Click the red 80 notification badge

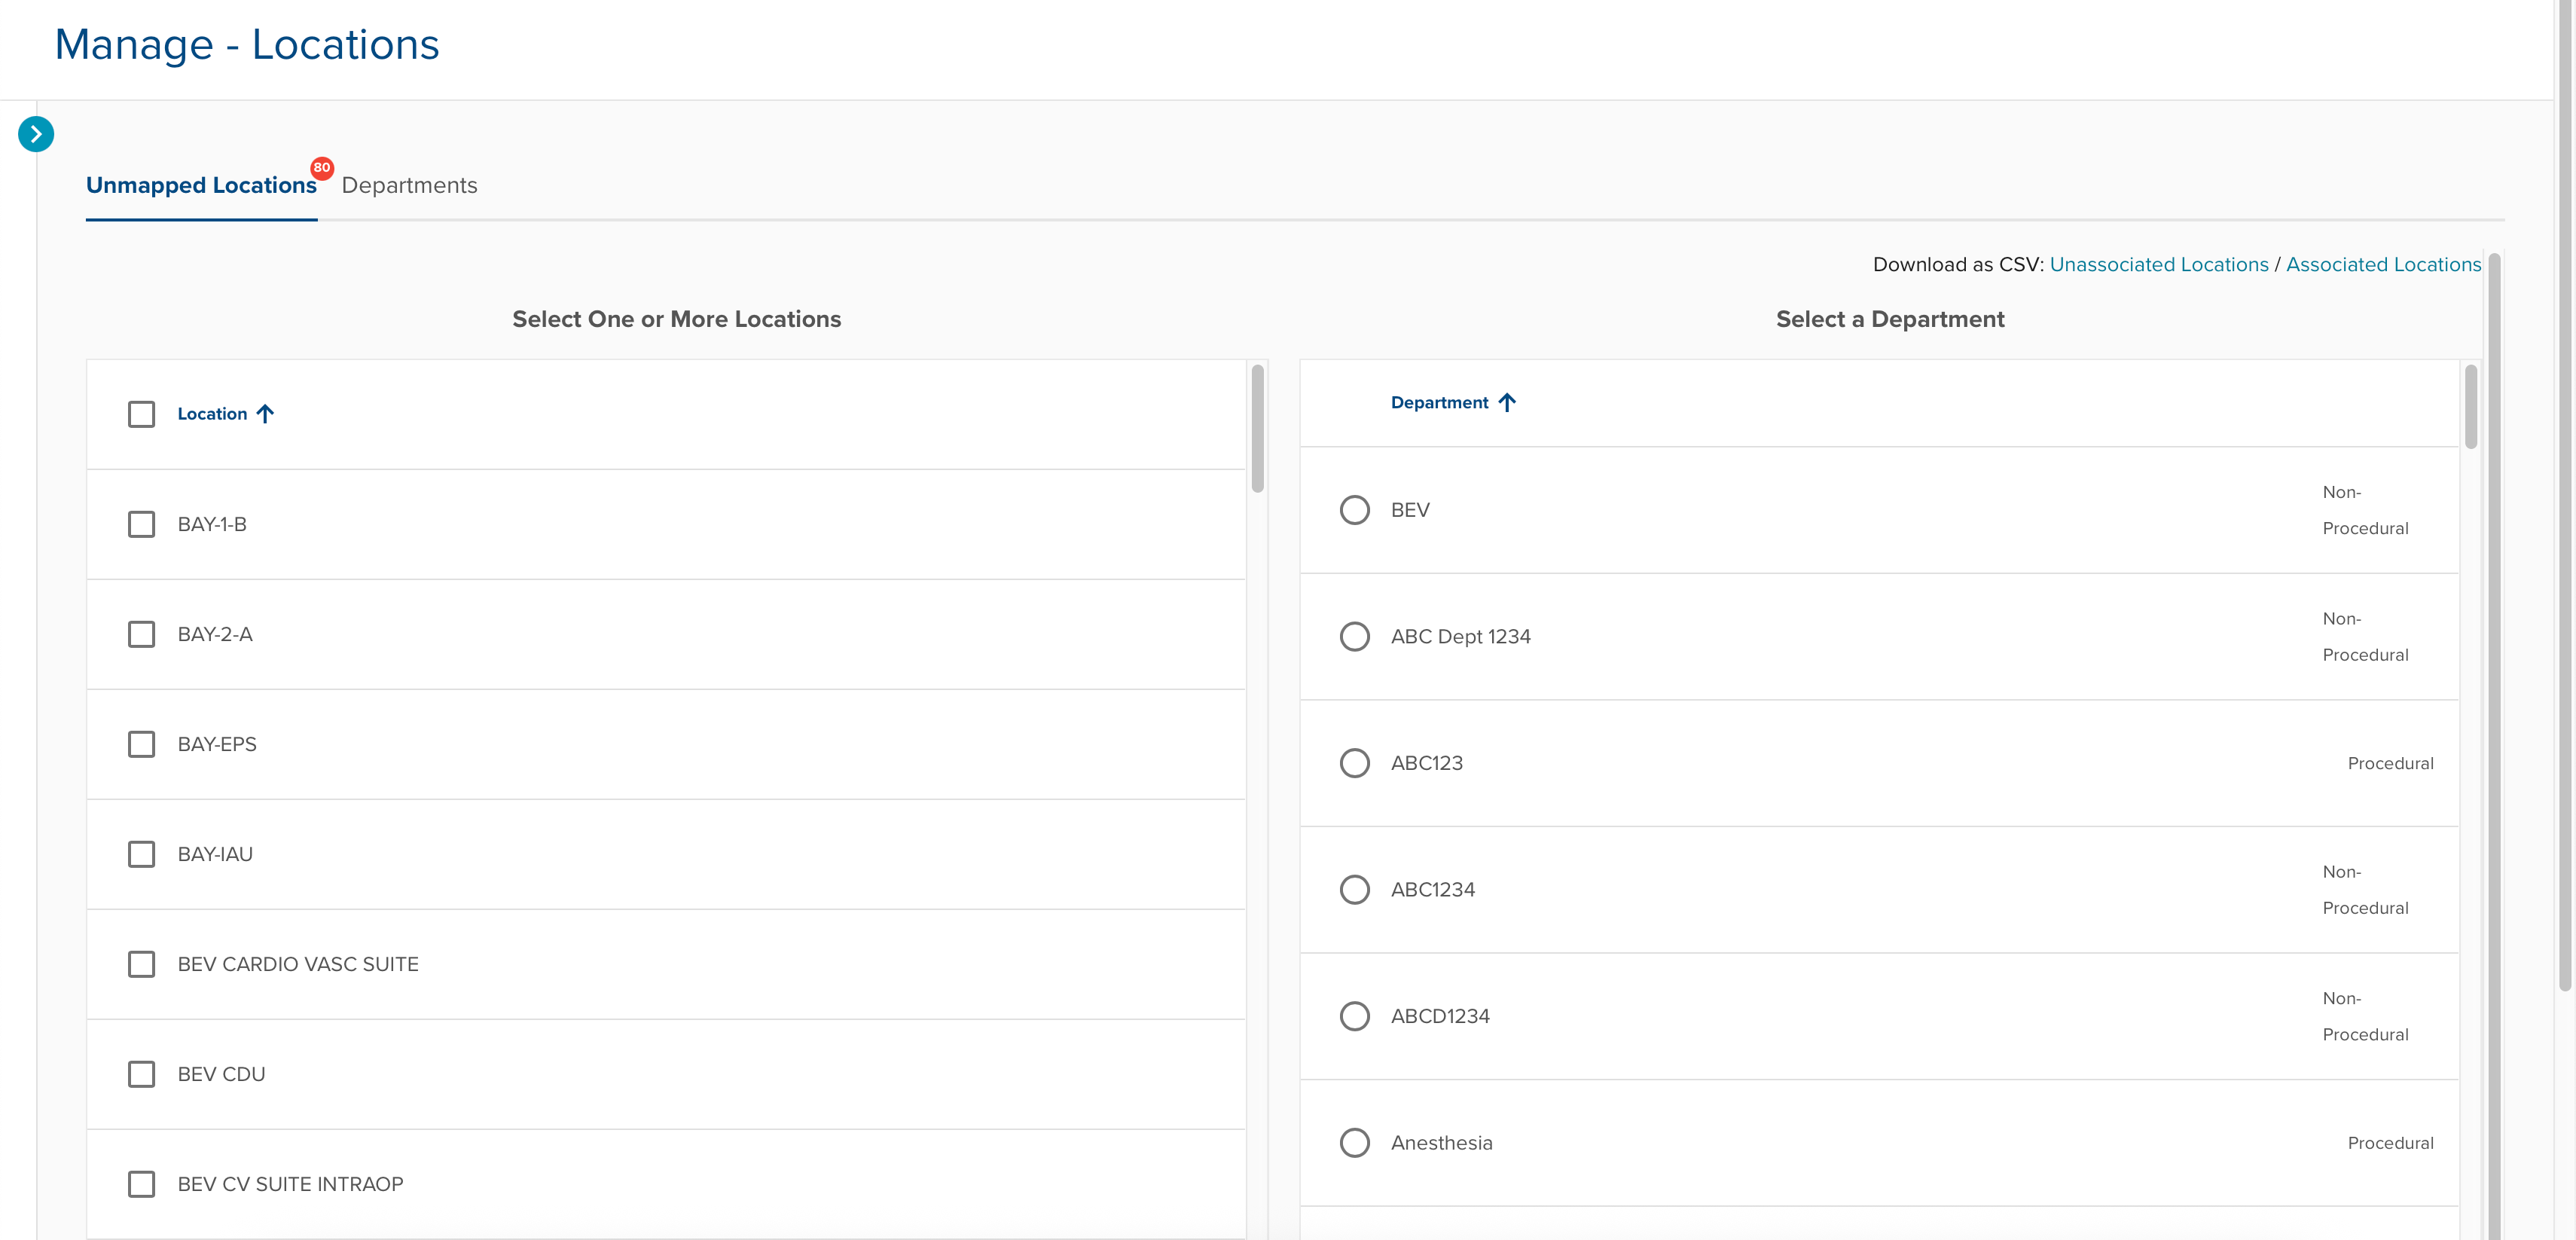(x=321, y=168)
